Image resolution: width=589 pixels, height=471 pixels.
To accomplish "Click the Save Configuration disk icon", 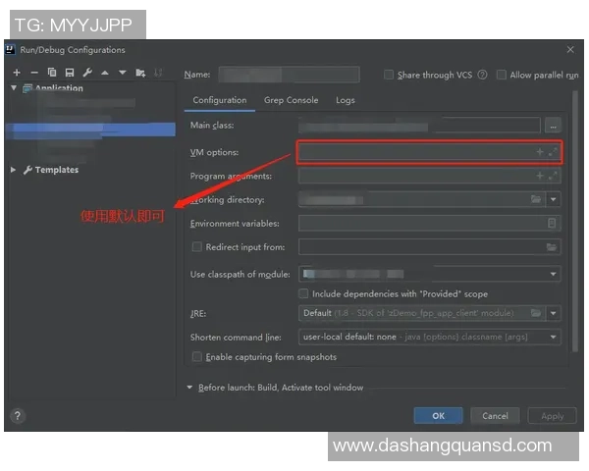I will (69, 73).
